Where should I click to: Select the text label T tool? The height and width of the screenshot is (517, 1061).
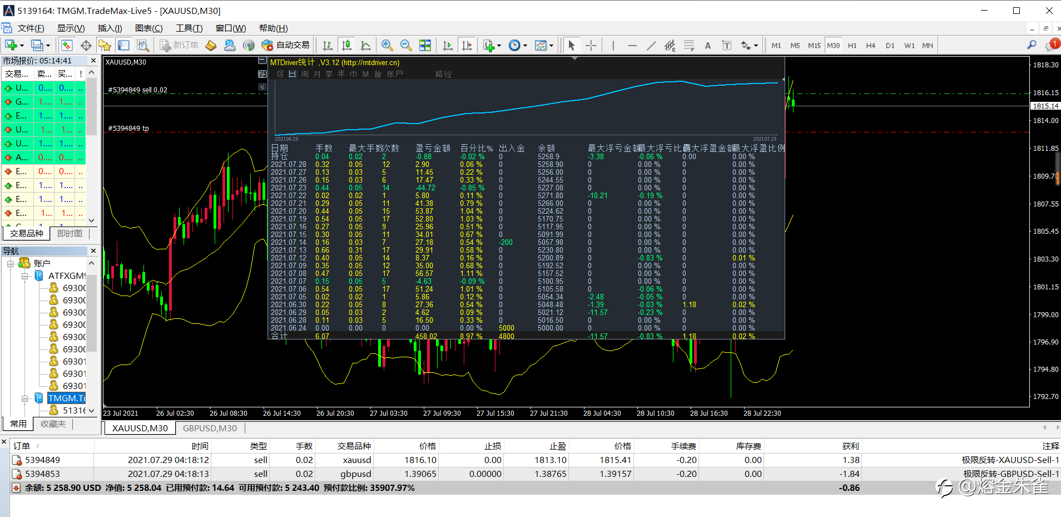coord(727,46)
